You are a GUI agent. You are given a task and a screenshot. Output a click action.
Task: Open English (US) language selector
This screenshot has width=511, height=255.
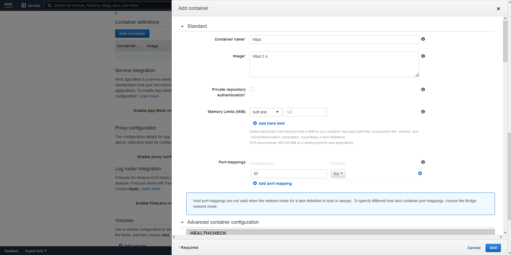pos(36,251)
